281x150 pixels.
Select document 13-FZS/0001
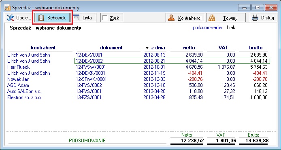pyautogui.click(x=89, y=97)
